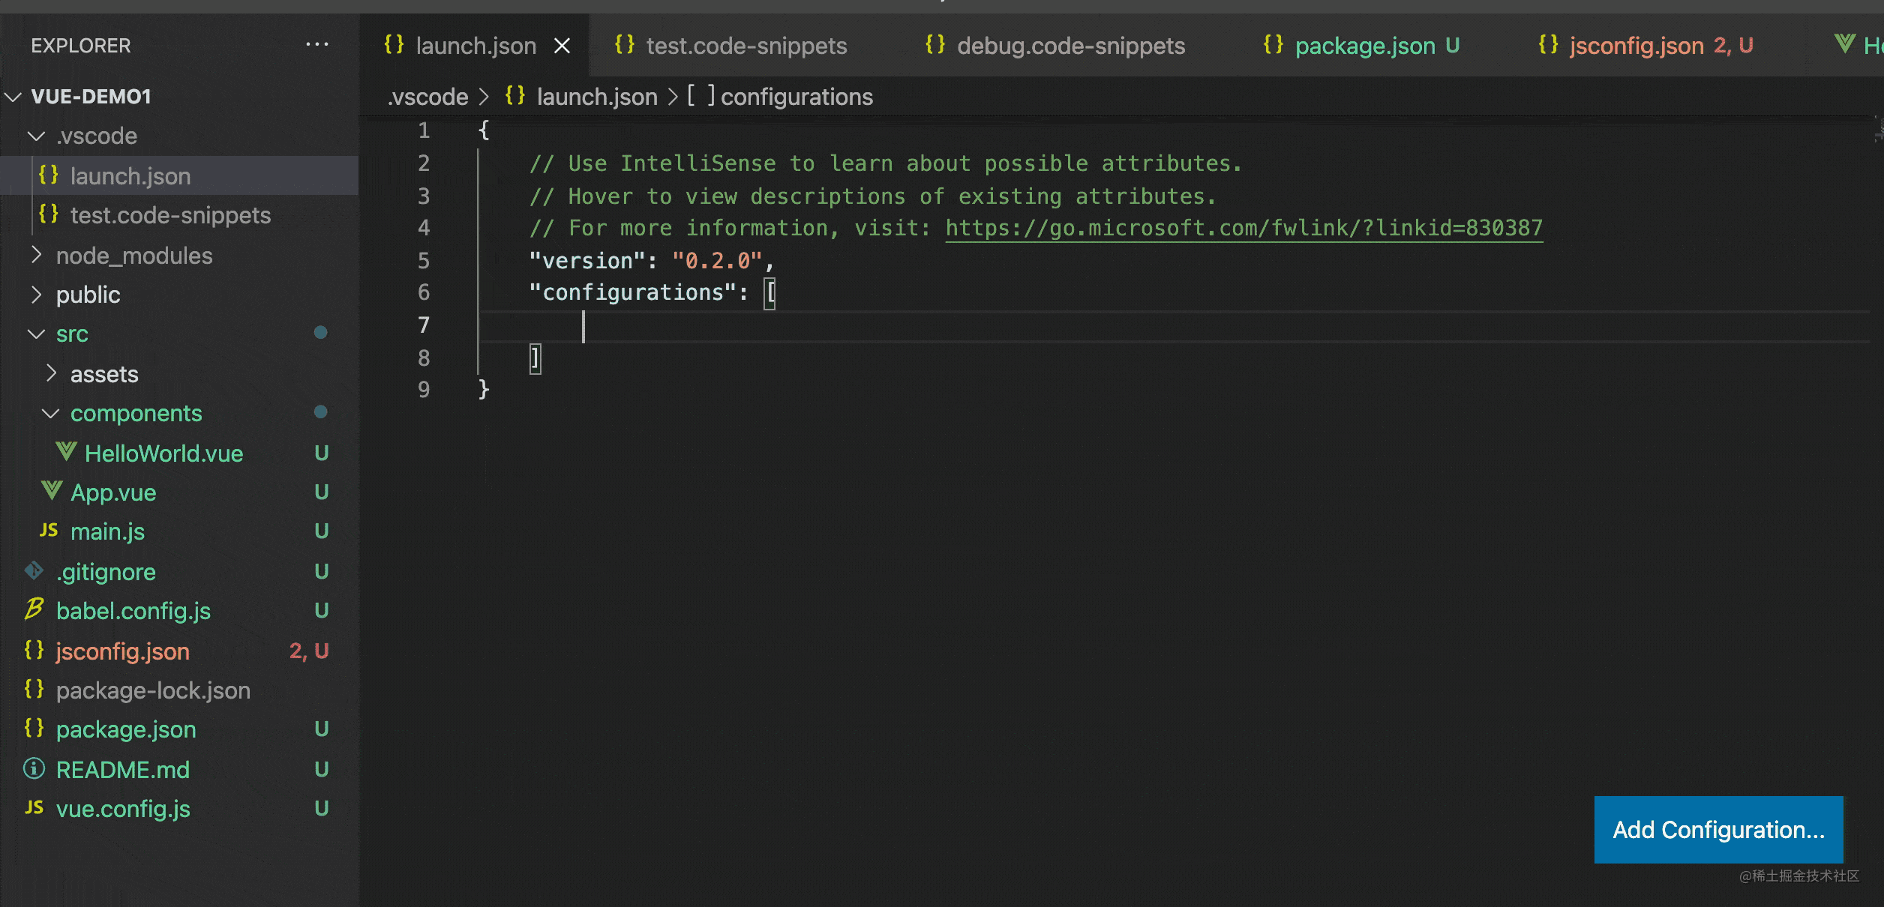Screen dimensions: 1884x907
Task: Collapse the .vscode folder
Action: tap(36, 136)
